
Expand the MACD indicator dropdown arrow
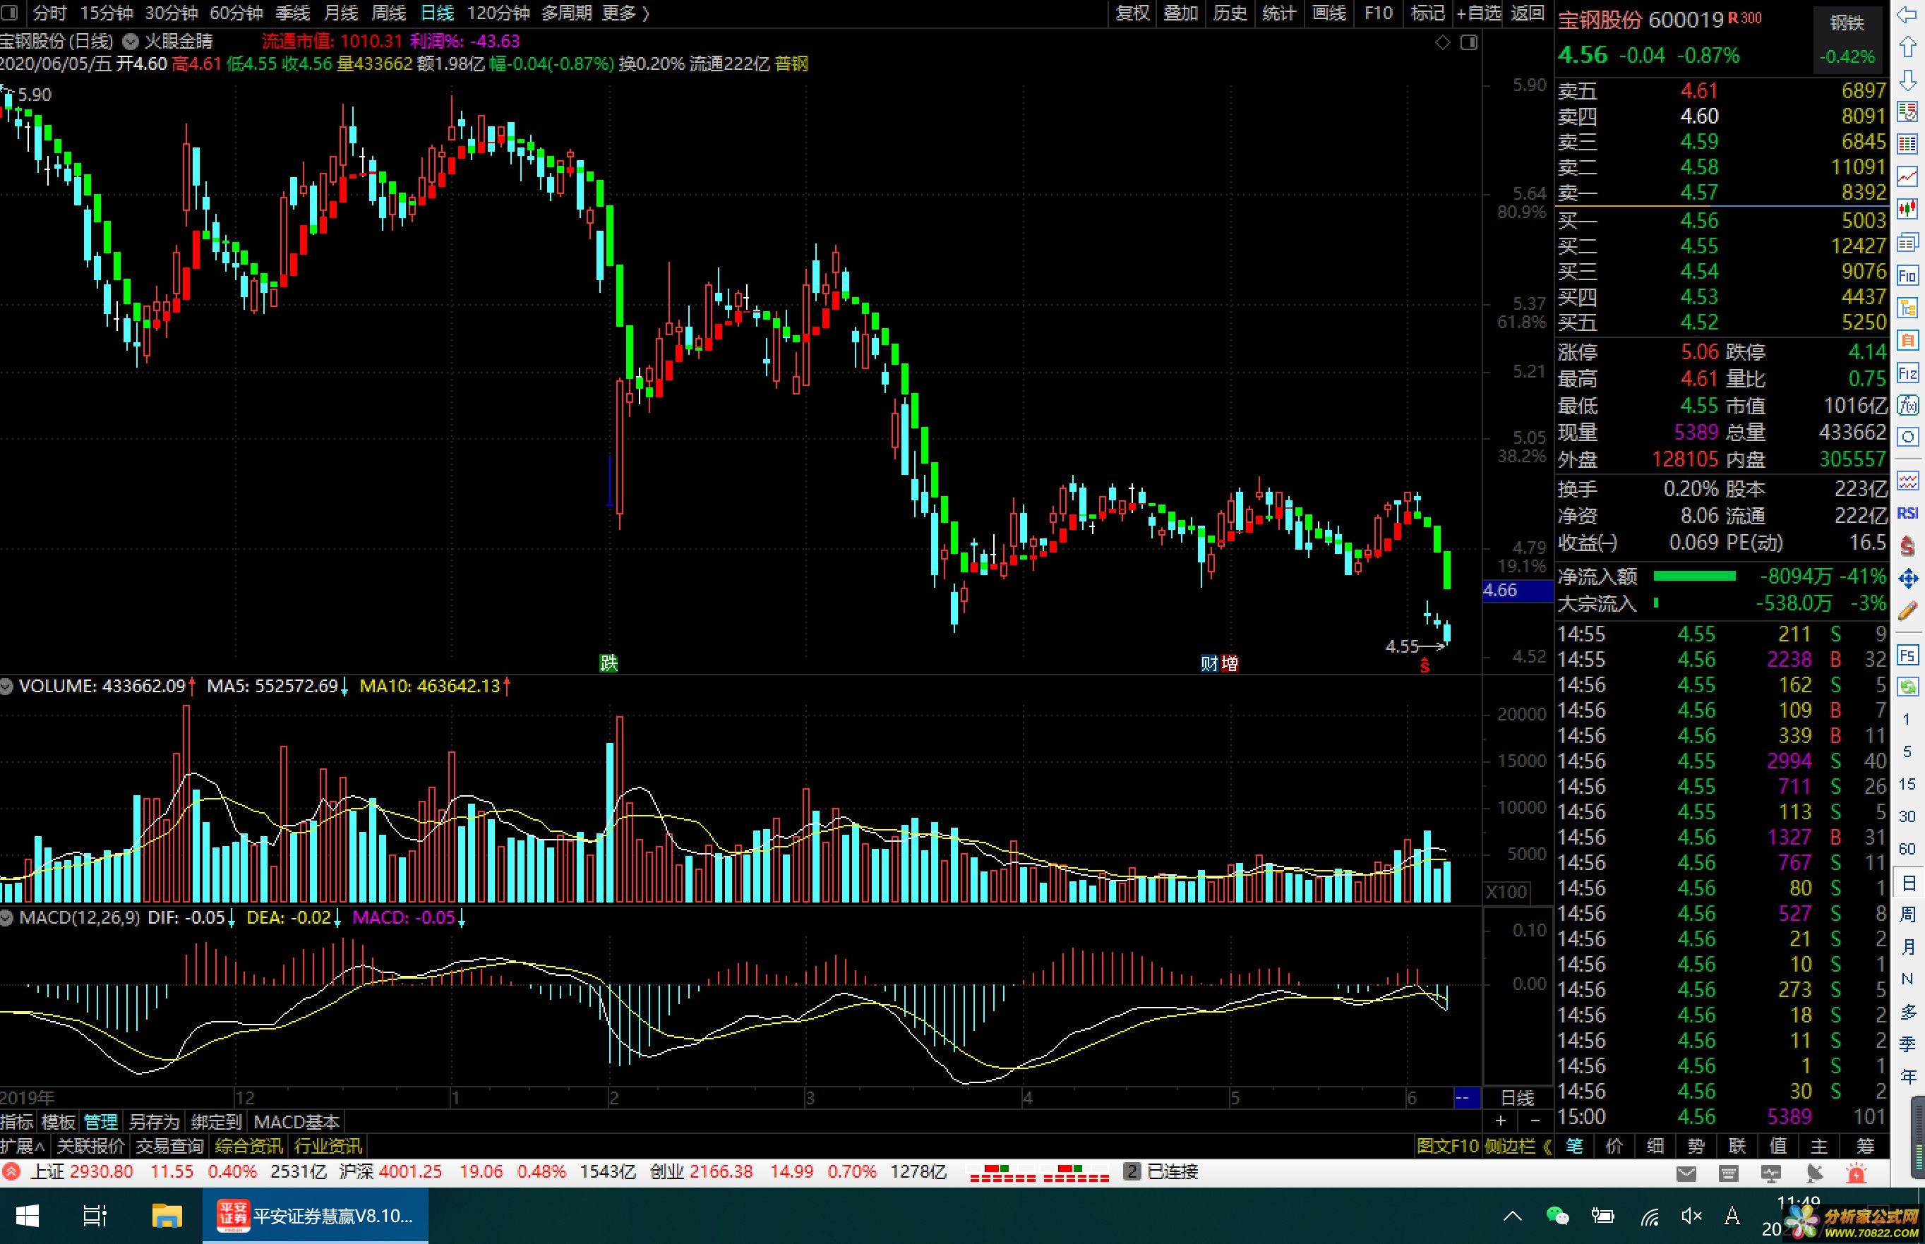pyautogui.click(x=7, y=917)
